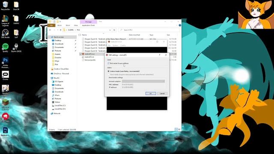274x154 pixels.
Task: Open the System menu in melonDS window
Action: pos(115,45)
